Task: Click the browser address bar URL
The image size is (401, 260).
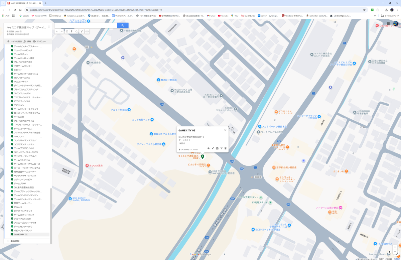Action: coord(96,10)
